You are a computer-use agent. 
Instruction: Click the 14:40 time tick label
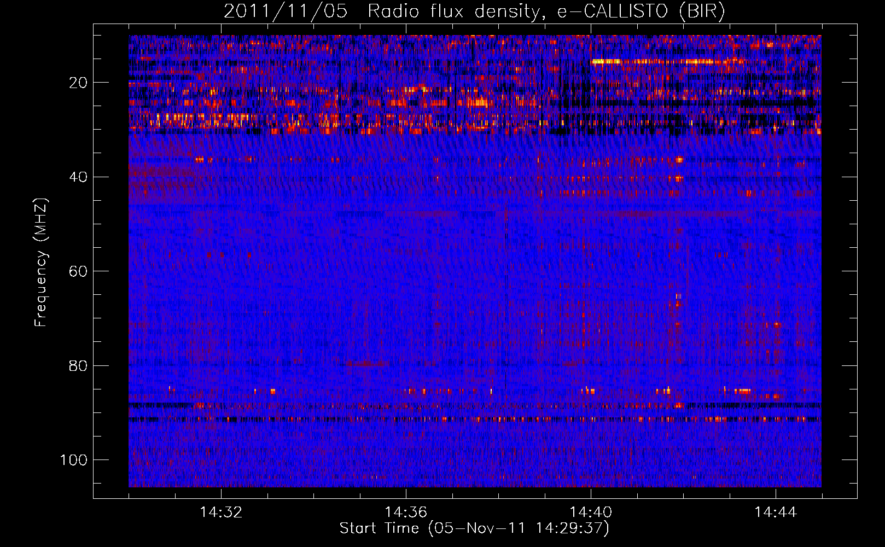point(591,513)
